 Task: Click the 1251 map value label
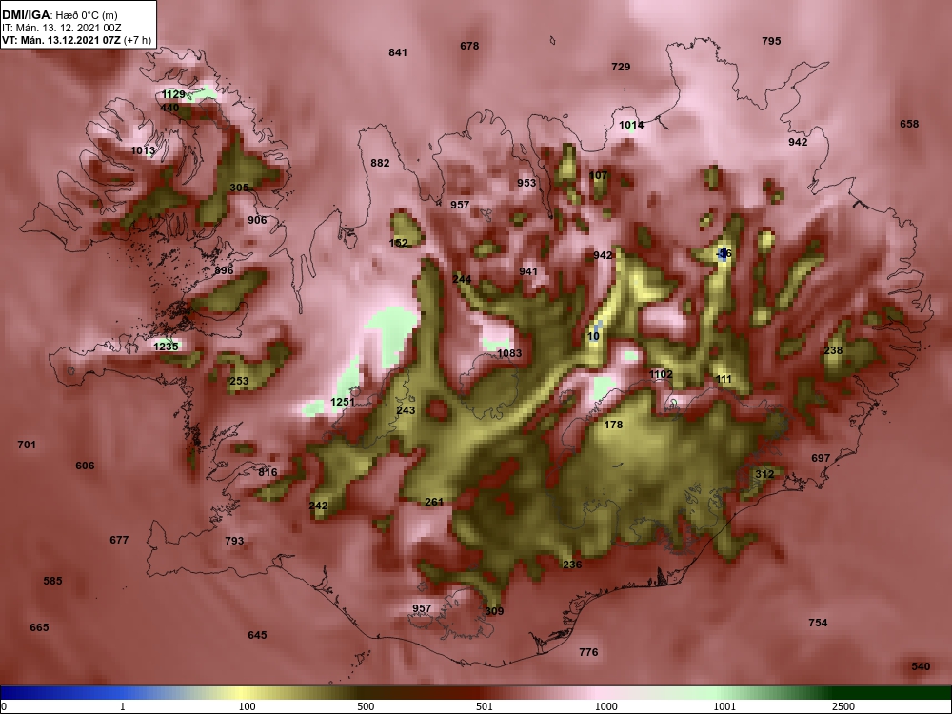coord(343,402)
